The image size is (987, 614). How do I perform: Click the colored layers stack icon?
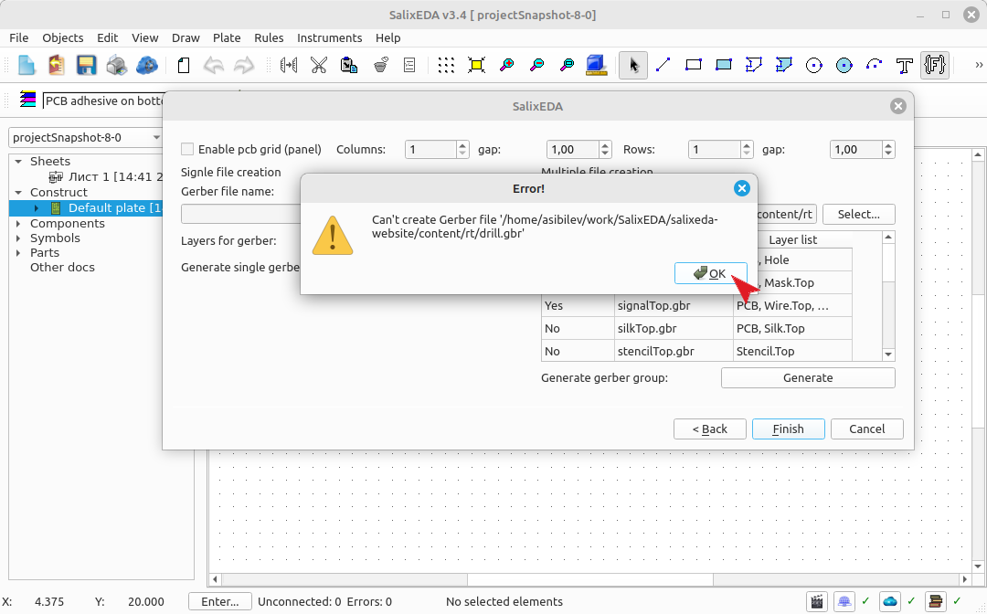(x=27, y=100)
